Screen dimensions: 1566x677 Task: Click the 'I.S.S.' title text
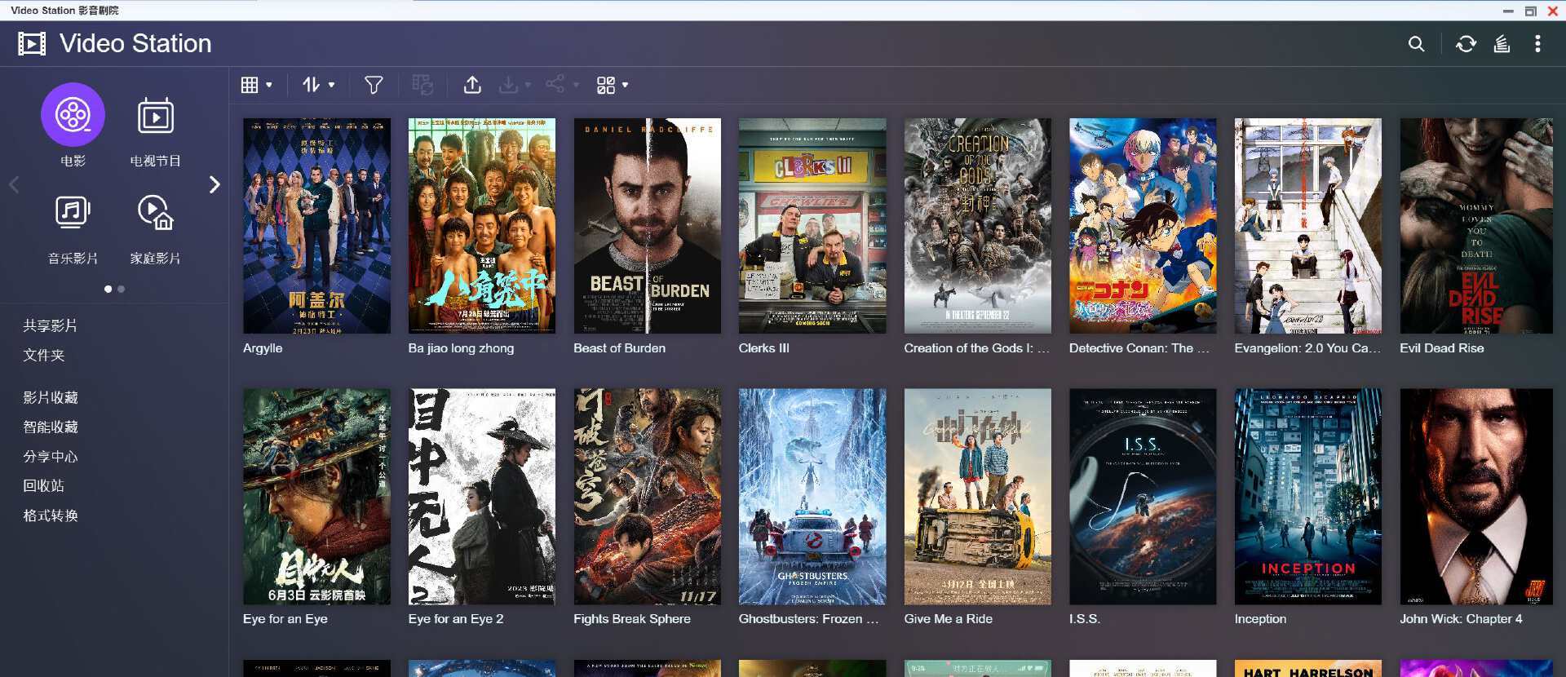coord(1085,619)
